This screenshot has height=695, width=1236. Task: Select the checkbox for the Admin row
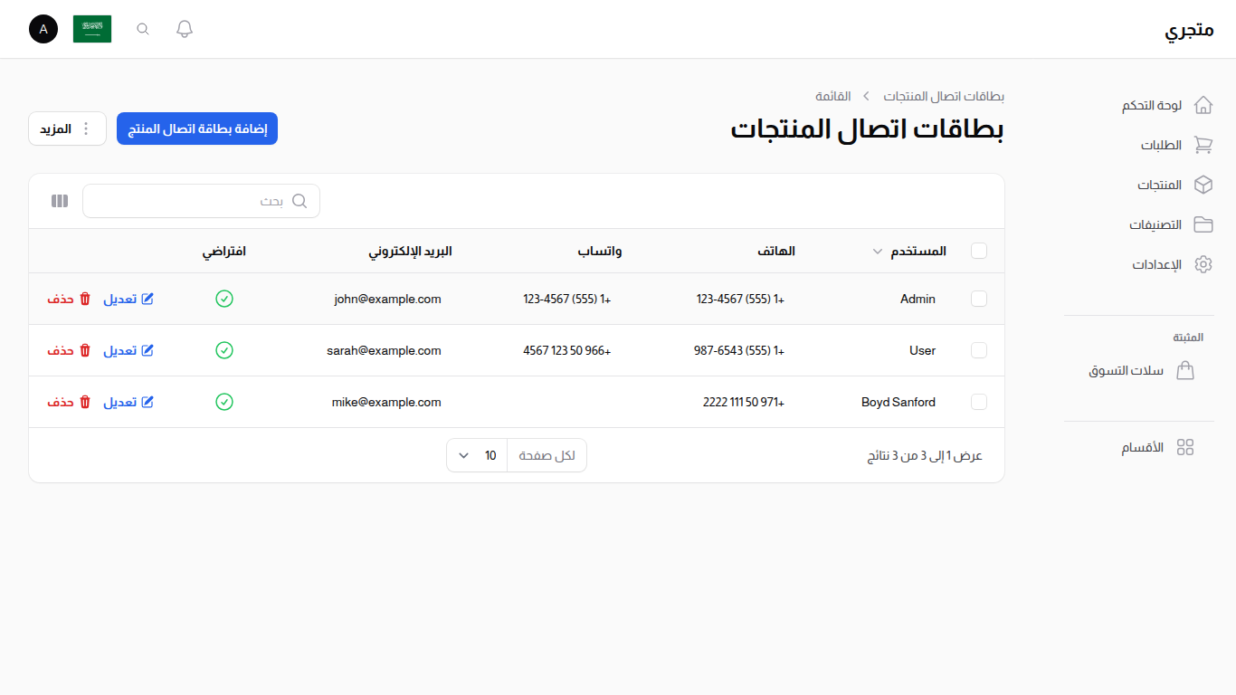pos(979,299)
